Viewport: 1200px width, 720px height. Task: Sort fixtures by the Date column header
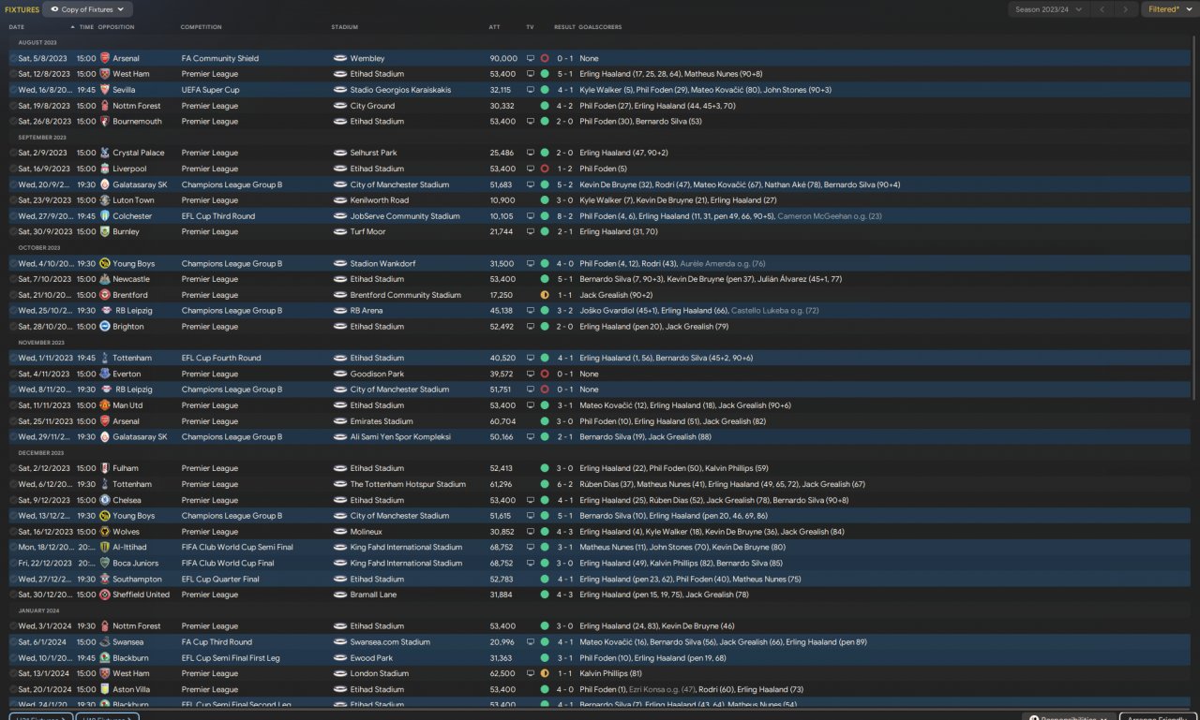(x=17, y=27)
